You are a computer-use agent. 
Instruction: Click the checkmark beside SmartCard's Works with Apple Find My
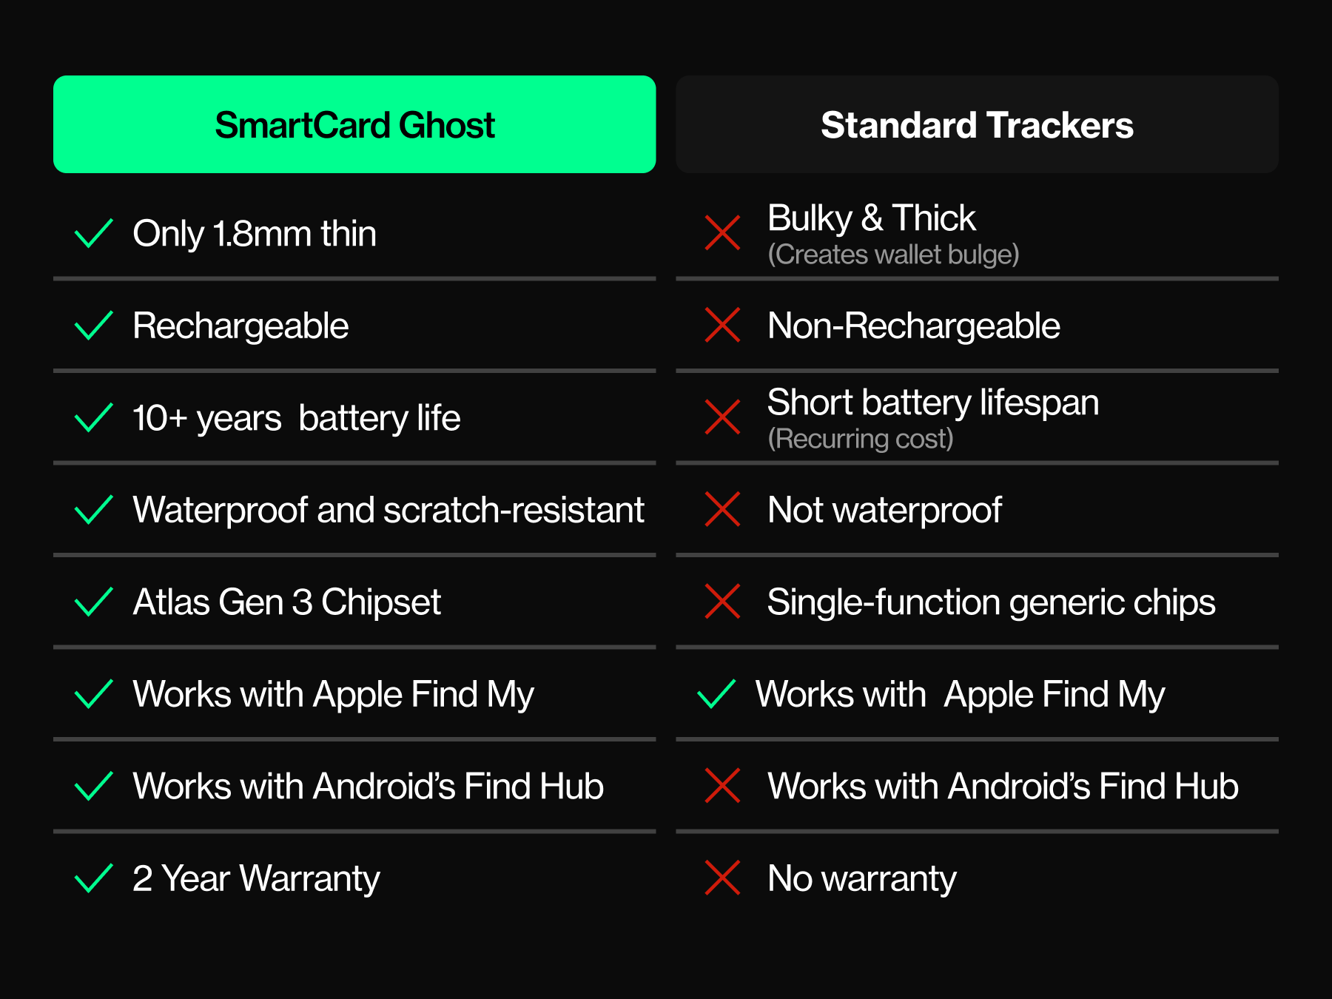coord(94,694)
